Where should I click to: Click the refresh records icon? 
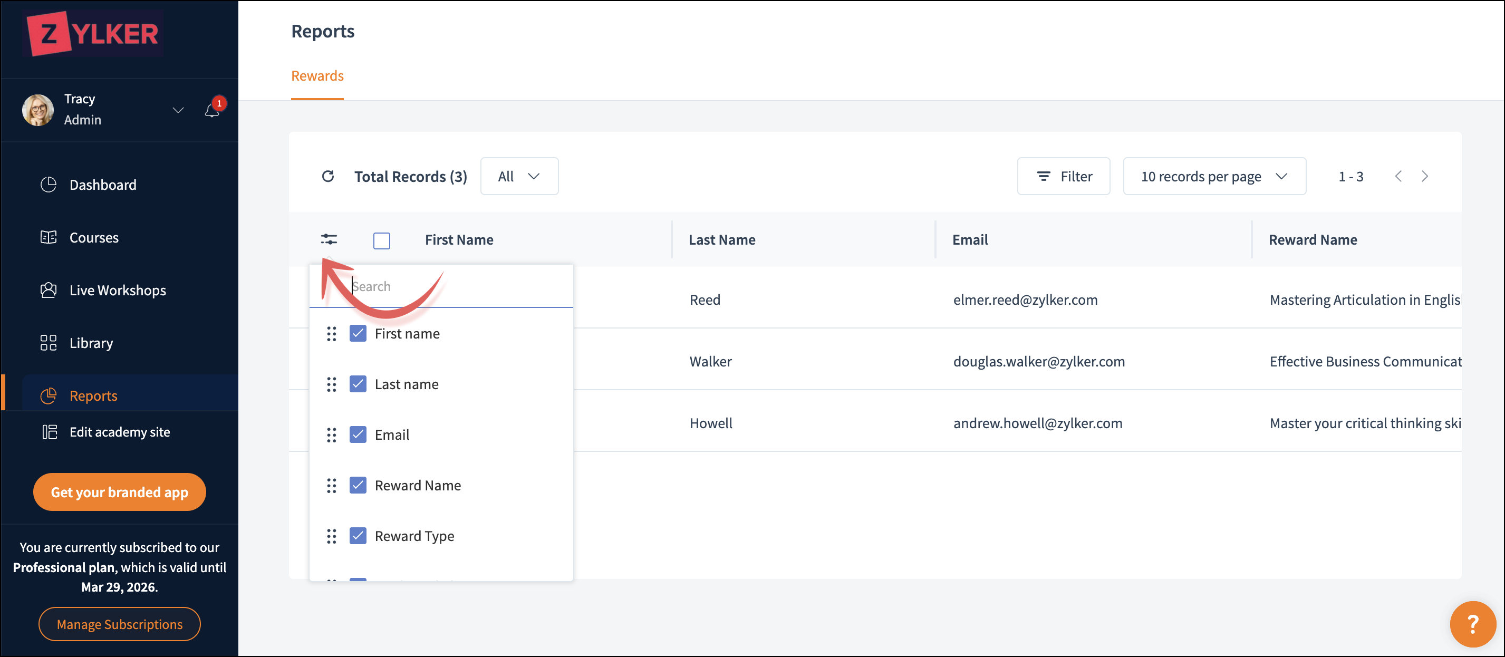328,176
